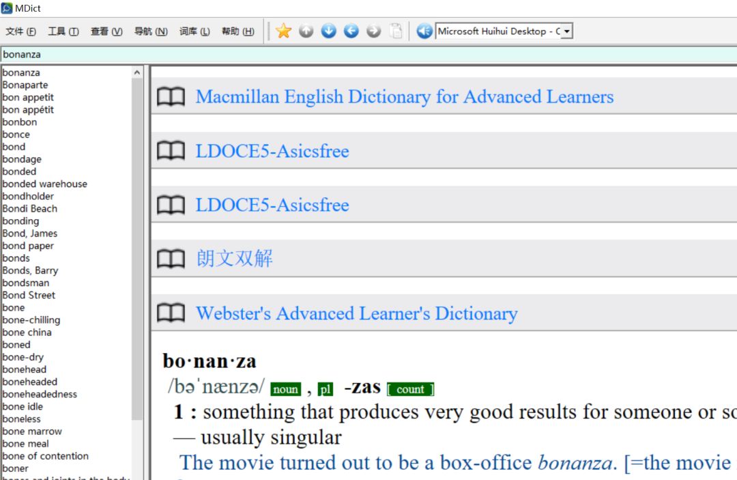Collapse Webster's Advanced Learner's Dictionary section

[357, 313]
